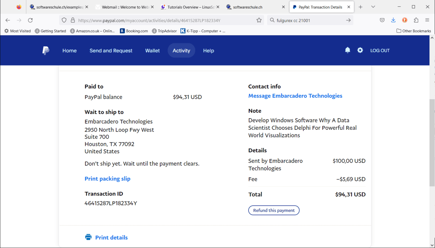Open the Firefox hamburger menu
Screen dimensions: 435x248
tap(427, 20)
